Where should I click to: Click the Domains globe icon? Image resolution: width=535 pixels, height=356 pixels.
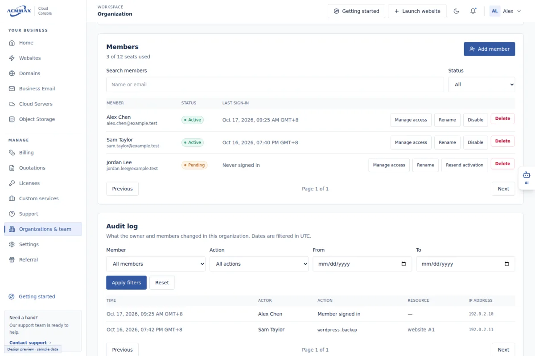click(x=12, y=73)
